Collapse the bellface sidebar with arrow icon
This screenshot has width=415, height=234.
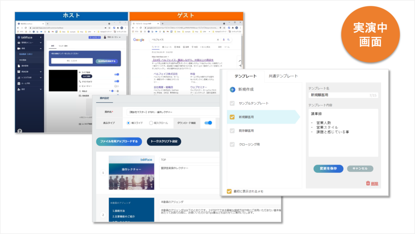(x=40, y=36)
